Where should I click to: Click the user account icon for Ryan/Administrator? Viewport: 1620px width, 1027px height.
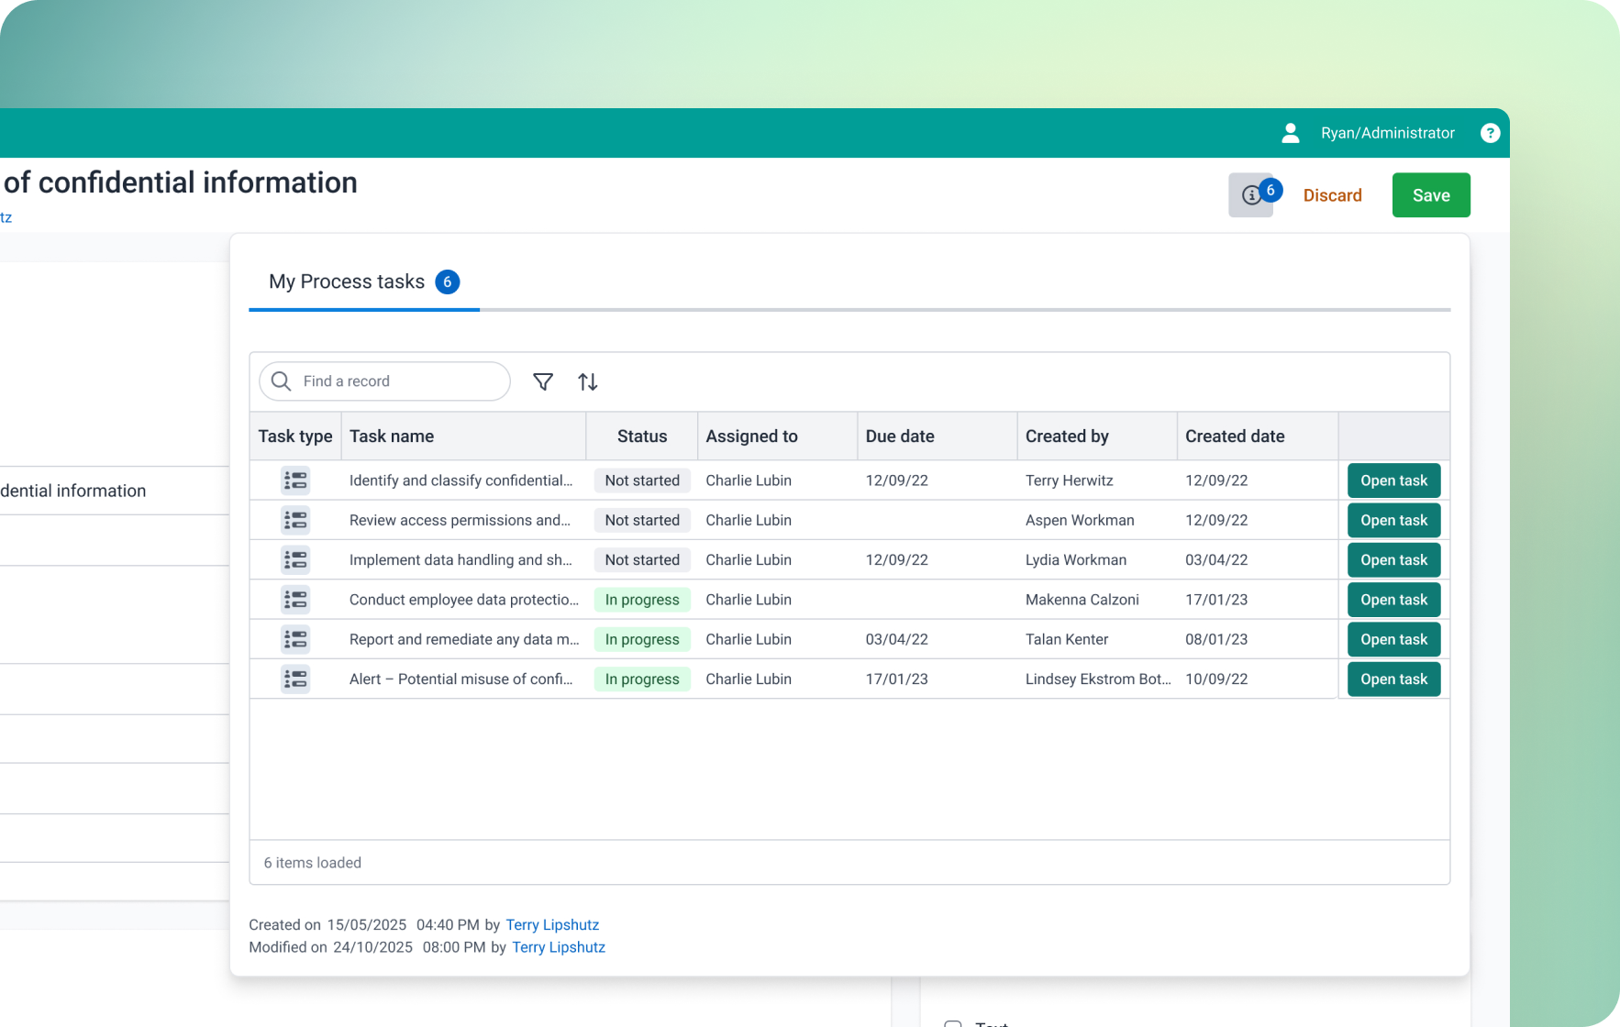1290,133
